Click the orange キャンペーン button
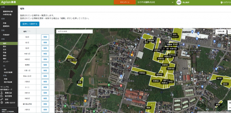The image size is (231, 113). pos(125,2)
